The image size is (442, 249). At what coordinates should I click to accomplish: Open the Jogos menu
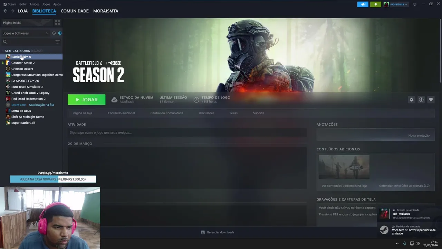pos(46,4)
